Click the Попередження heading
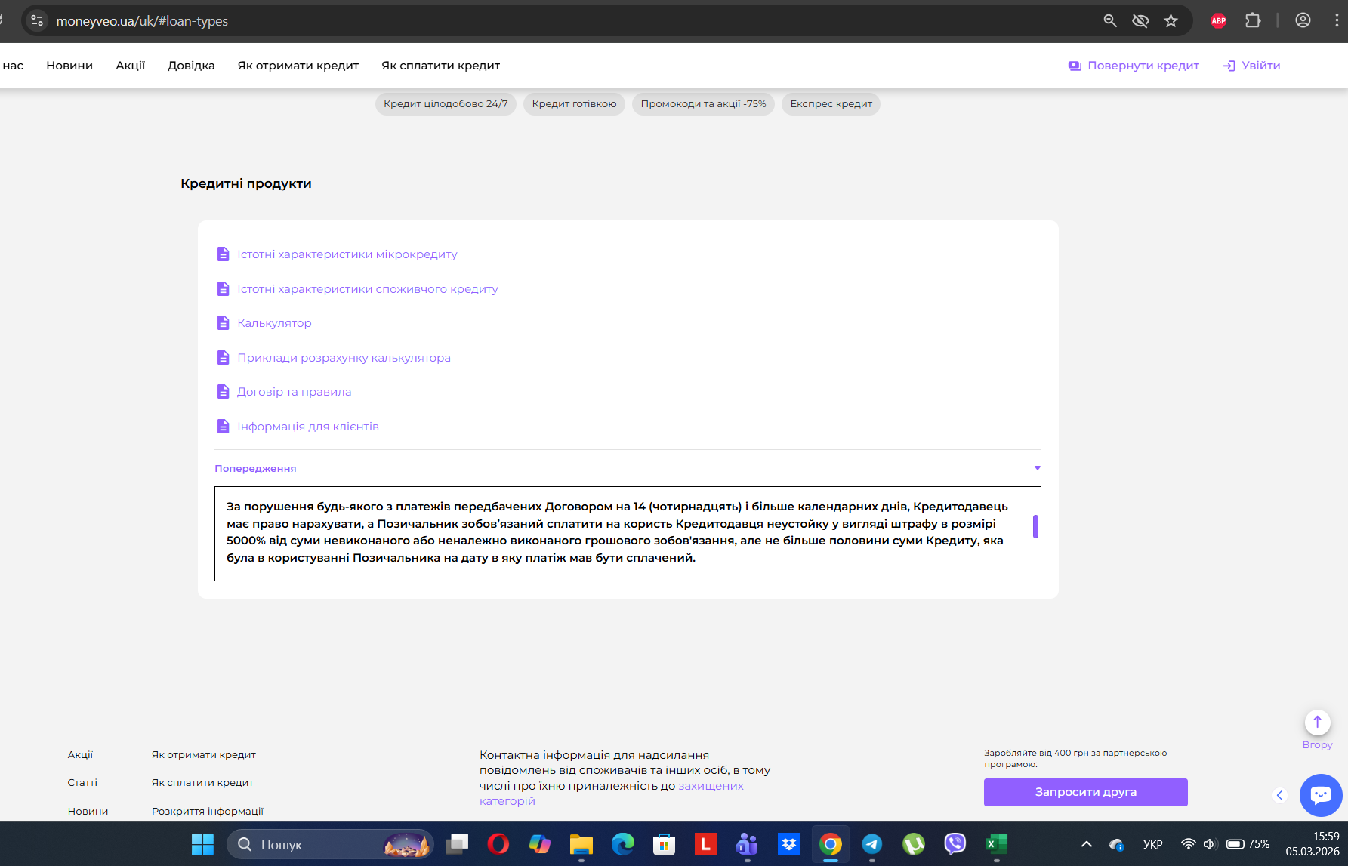 pyautogui.click(x=255, y=469)
